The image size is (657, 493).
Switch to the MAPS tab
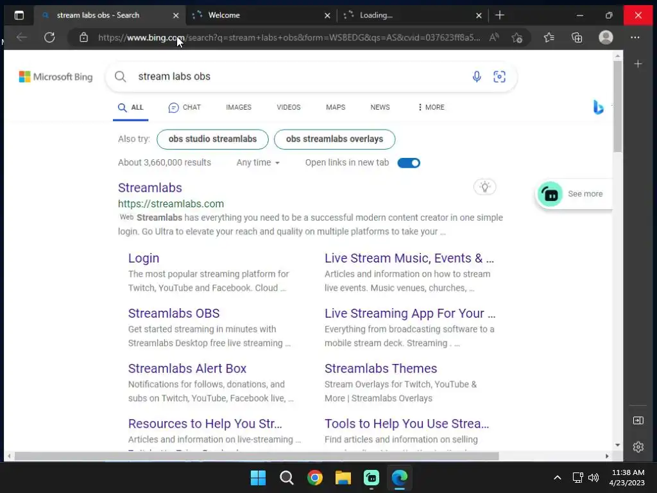coord(335,107)
